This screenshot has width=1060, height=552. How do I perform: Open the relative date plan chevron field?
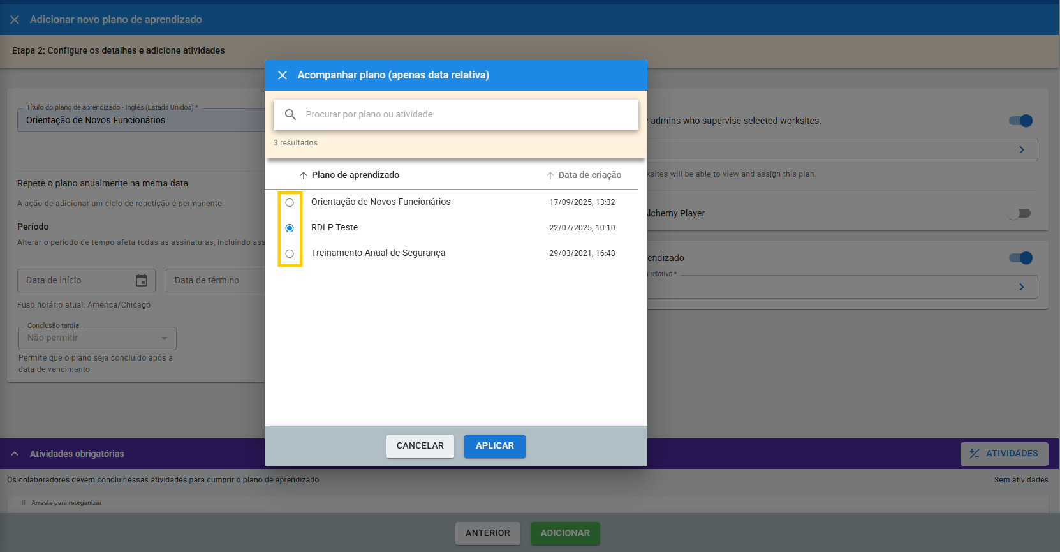click(x=1022, y=287)
